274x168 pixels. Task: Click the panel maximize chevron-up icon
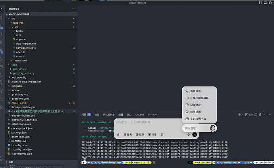point(270,115)
